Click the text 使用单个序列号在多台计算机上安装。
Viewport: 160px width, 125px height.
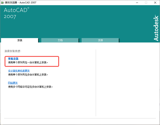[x=28, y=75]
